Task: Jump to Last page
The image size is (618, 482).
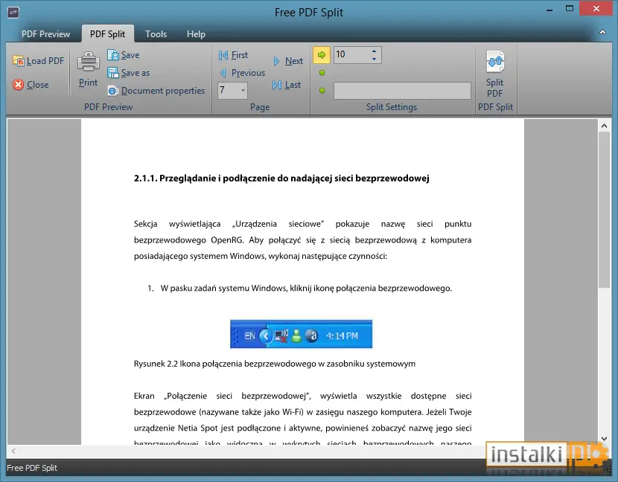Action: pyautogui.click(x=287, y=85)
